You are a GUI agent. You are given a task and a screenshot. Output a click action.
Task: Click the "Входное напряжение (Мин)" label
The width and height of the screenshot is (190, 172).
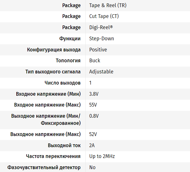[x=48, y=94]
